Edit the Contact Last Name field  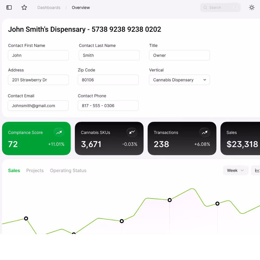tap(109, 55)
